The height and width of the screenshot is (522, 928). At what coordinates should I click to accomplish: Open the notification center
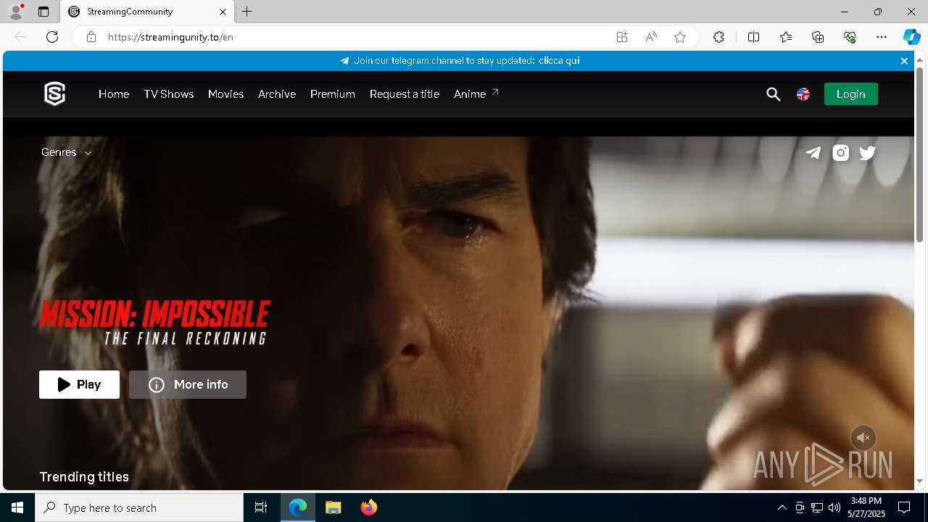point(904,507)
